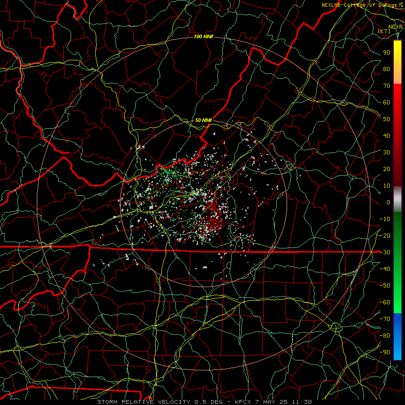This screenshot has height=405, width=405.
Task: Click the -60 value on the velocity scale
Action: (x=385, y=302)
